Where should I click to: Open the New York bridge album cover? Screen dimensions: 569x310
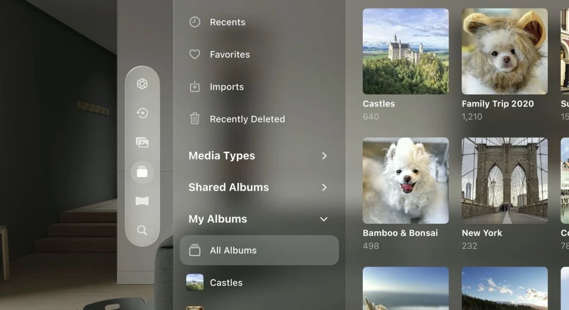tap(504, 181)
